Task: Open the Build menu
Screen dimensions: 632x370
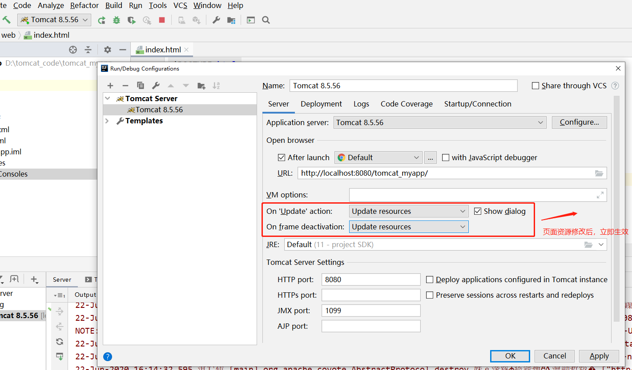Action: tap(114, 5)
